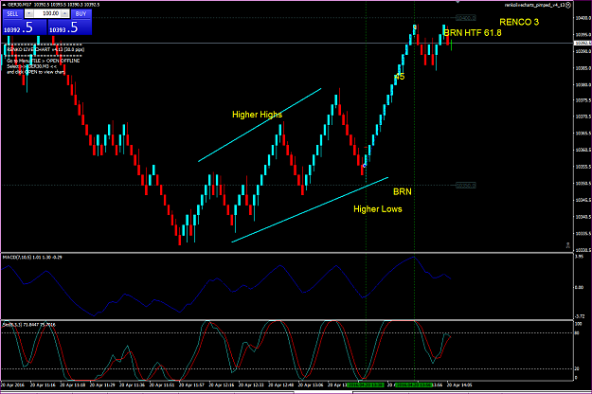Click the 10400.0 horizontal level price tag
Viewport: 592px width, 394px height.
point(466,18)
